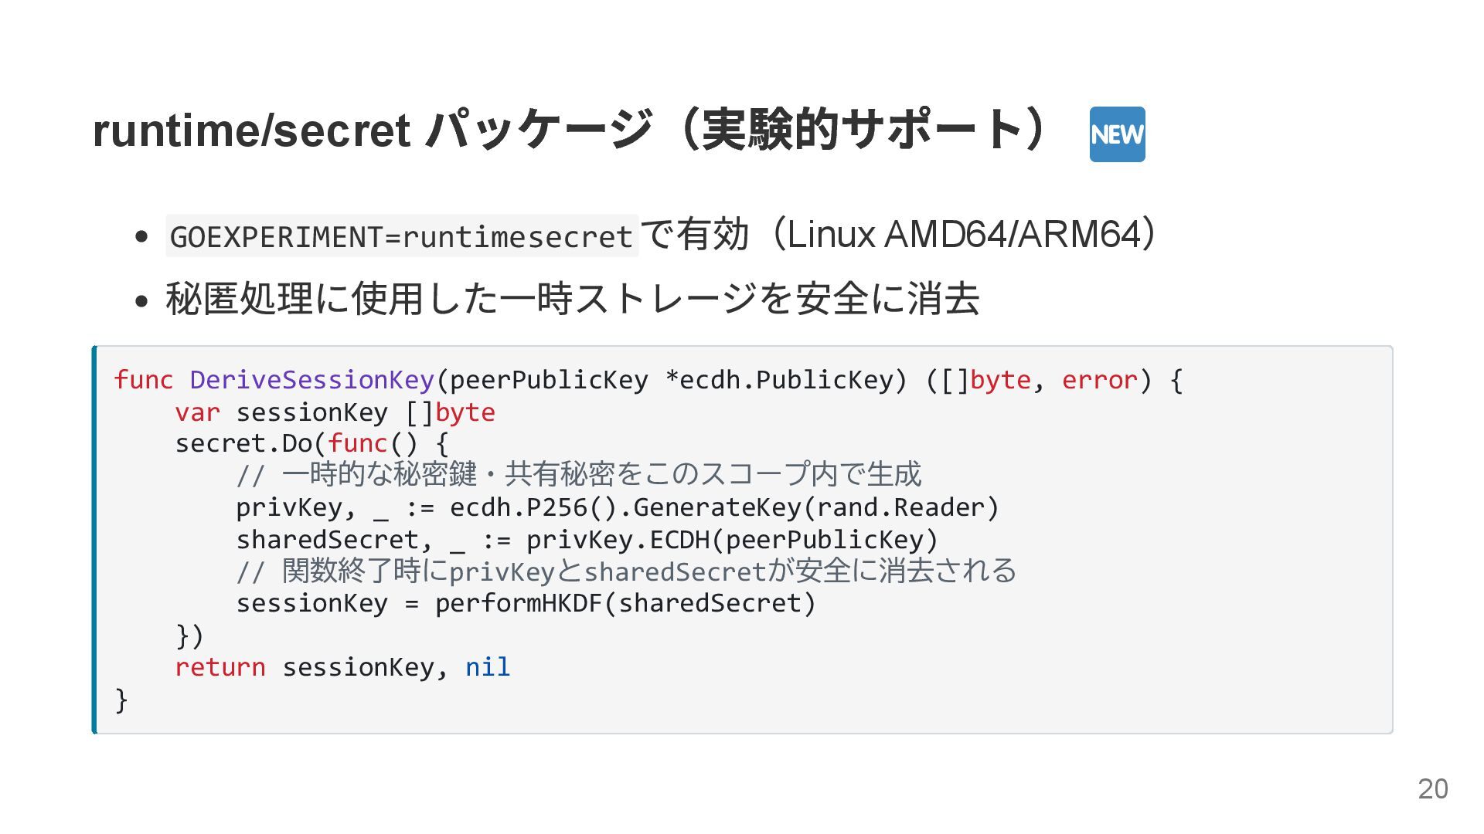Click the 'secret.Do(func() {' line

coord(311,444)
